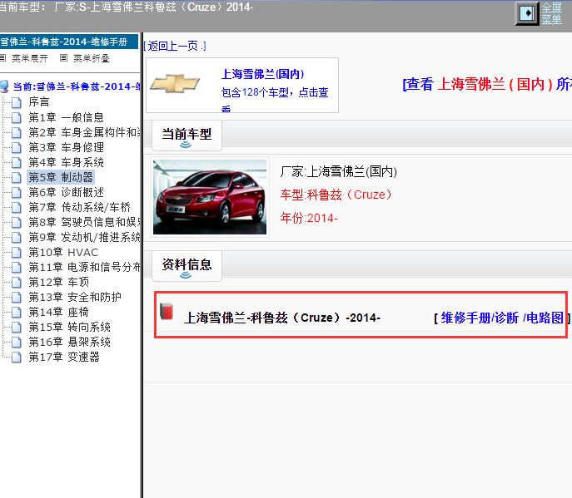This screenshot has width=572, height=498.
Task: Click the page icon beside 第15章
Action: pyautogui.click(x=16, y=327)
